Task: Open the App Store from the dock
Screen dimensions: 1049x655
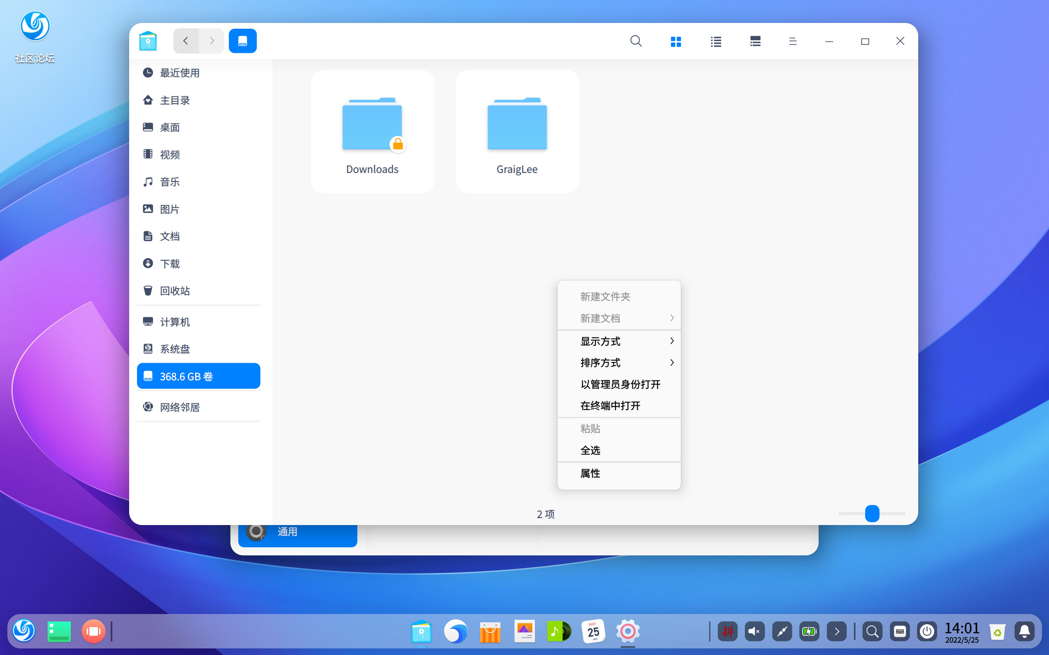Action: click(490, 631)
